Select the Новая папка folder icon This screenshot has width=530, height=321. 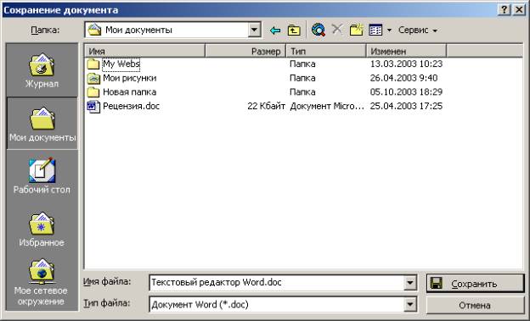coord(93,92)
